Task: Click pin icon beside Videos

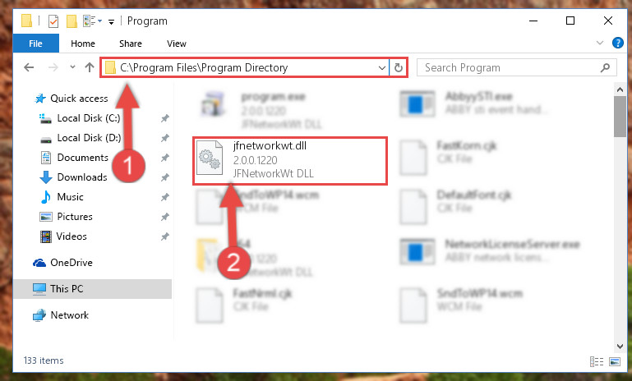Action: 165,236
